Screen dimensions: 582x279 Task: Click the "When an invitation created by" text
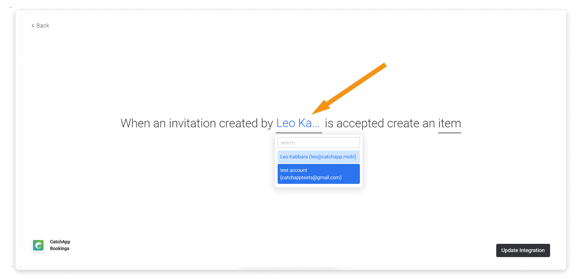pos(197,123)
